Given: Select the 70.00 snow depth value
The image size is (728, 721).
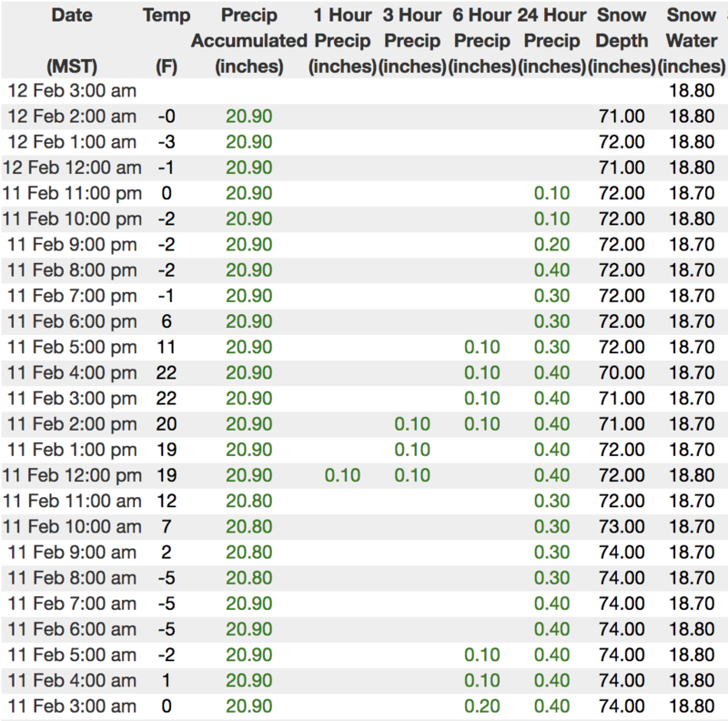Looking at the screenshot, I should [x=622, y=372].
